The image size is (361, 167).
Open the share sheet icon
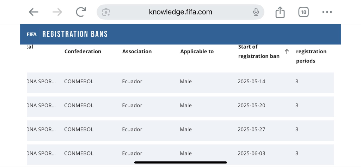[280, 12]
